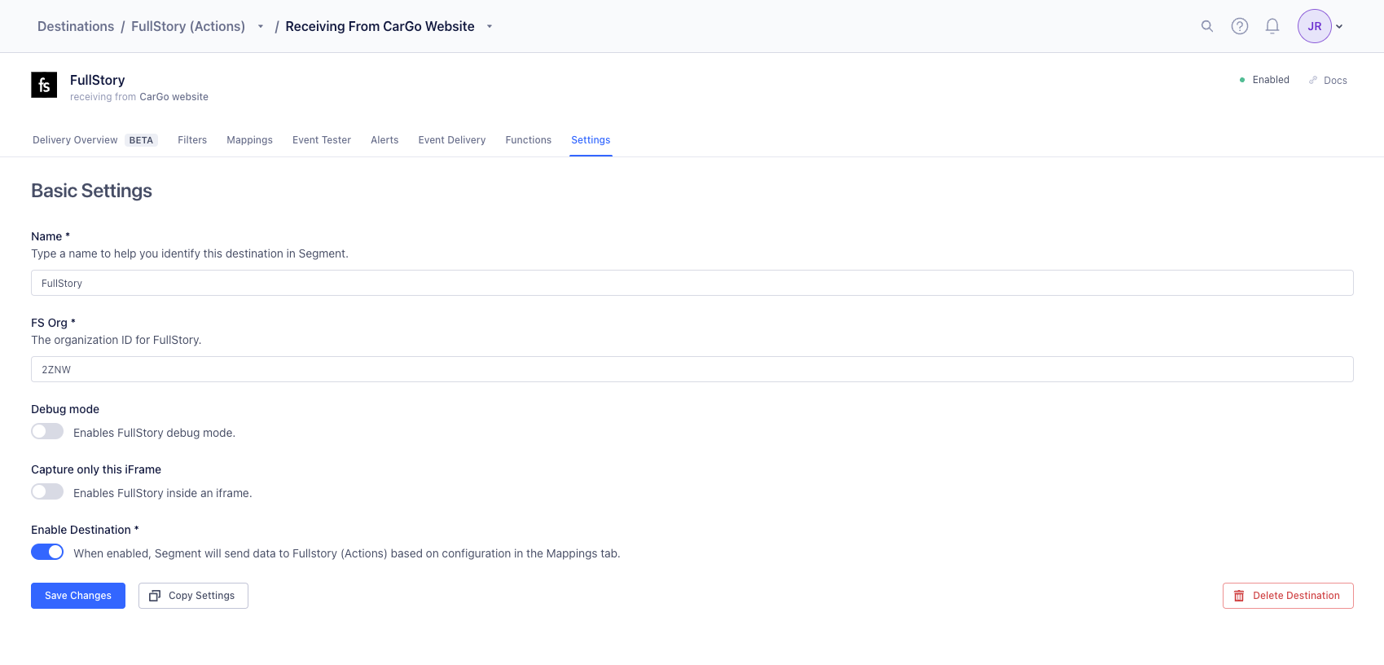Viewport: 1384px width, 665px height.
Task: Open the Filters tab
Action: 192,140
